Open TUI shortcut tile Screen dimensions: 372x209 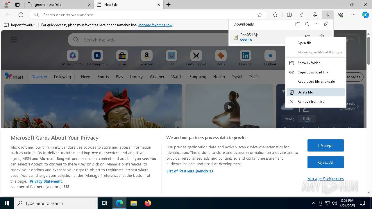tap(171, 58)
